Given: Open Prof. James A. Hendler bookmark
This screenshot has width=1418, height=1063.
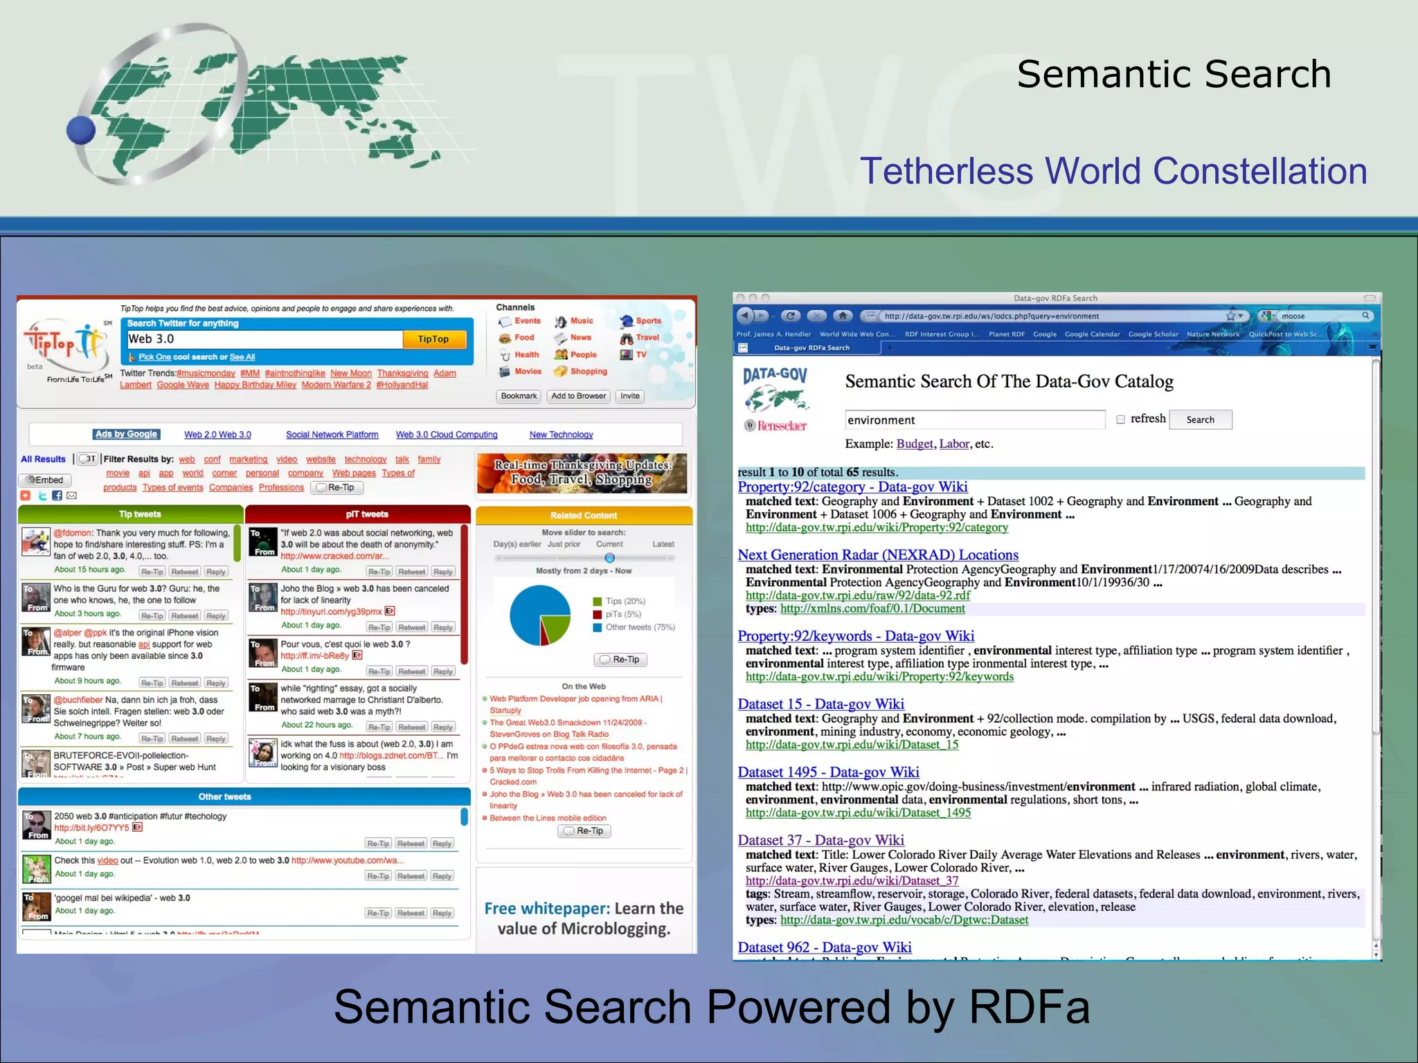Looking at the screenshot, I should [x=773, y=334].
